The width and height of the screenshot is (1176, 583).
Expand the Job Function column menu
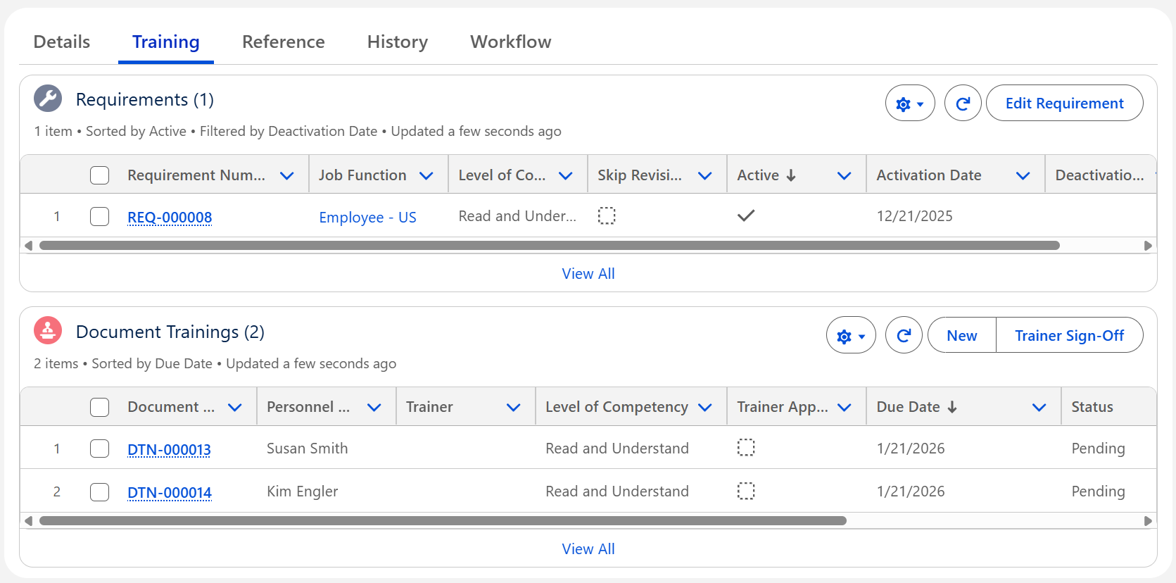[426, 175]
